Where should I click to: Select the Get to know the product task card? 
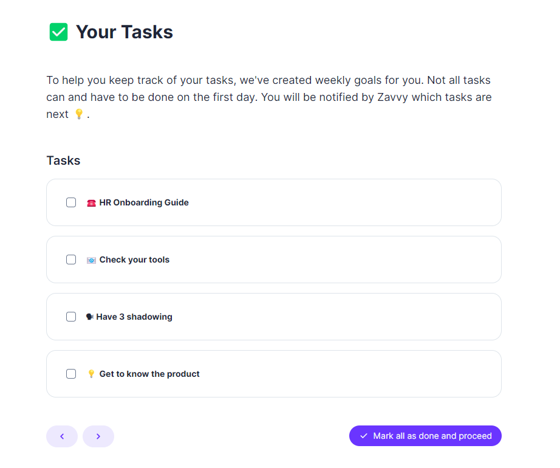(x=273, y=374)
